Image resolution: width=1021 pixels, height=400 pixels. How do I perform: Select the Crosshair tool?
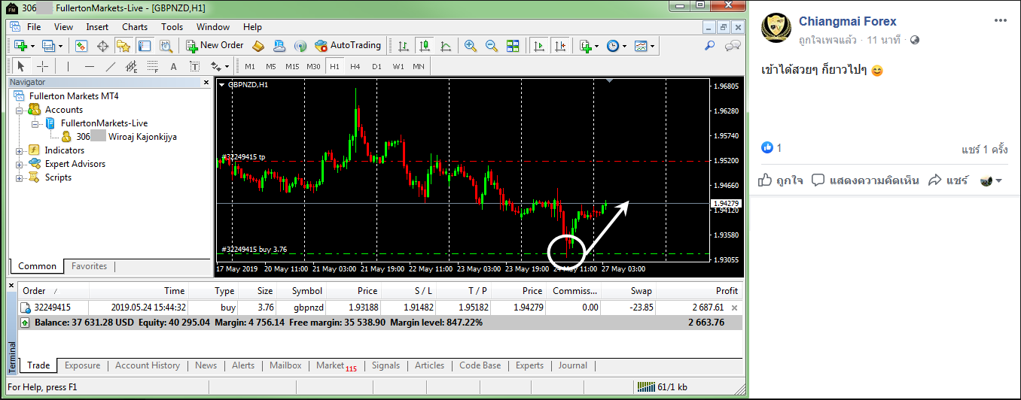(x=42, y=66)
